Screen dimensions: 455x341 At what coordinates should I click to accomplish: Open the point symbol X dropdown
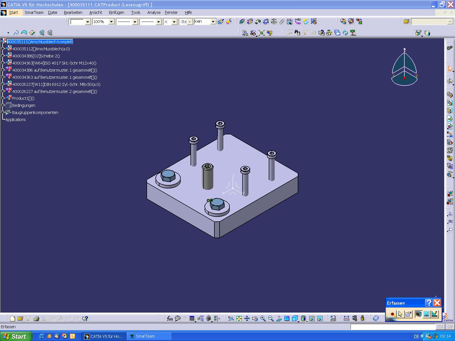[174, 22]
